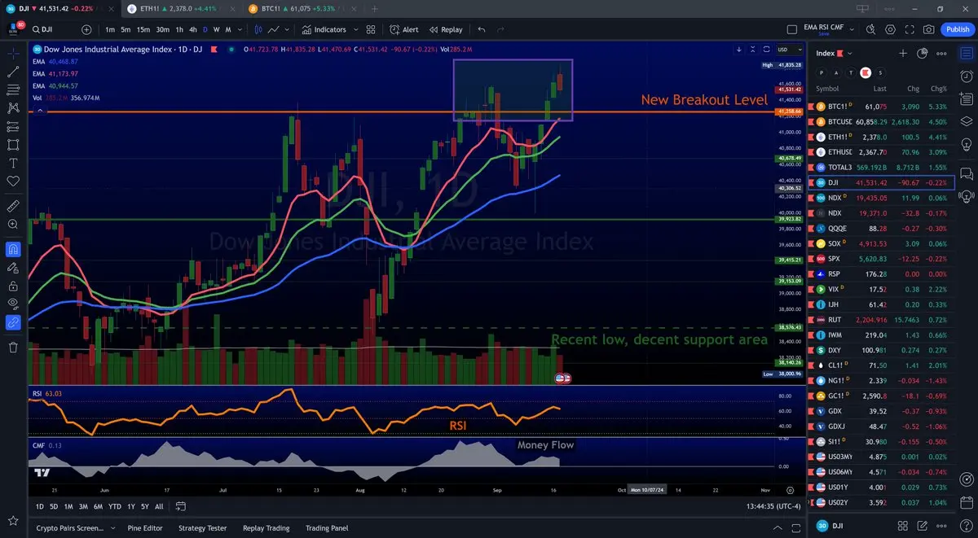This screenshot has width=978, height=538.
Task: Click the candlestick chart style icon
Action: click(x=259, y=29)
